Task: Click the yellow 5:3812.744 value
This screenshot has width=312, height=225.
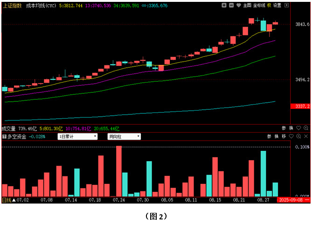Action: [71, 6]
